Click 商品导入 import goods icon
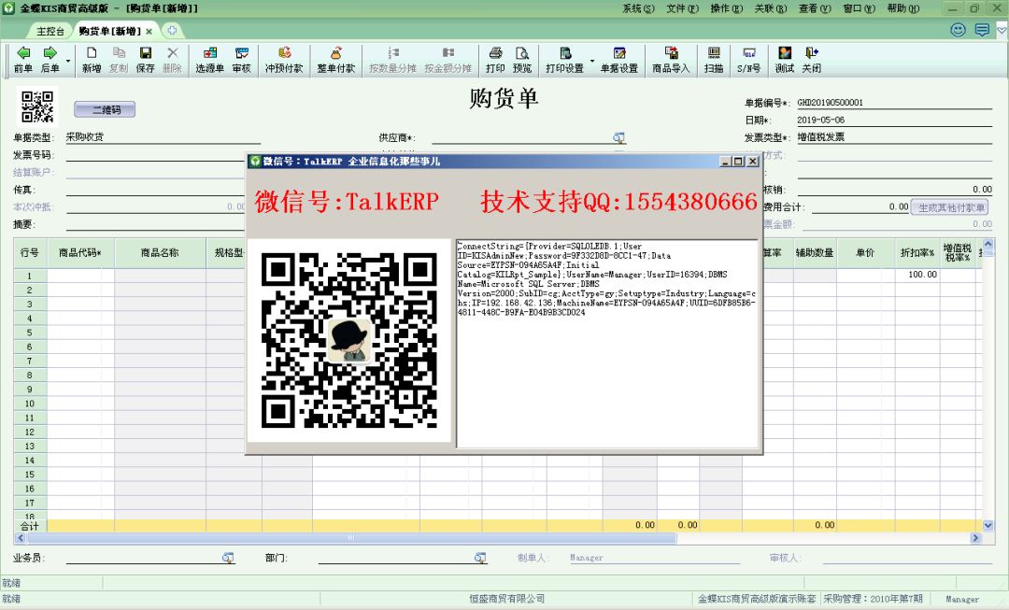This screenshot has width=1009, height=610. (671, 60)
